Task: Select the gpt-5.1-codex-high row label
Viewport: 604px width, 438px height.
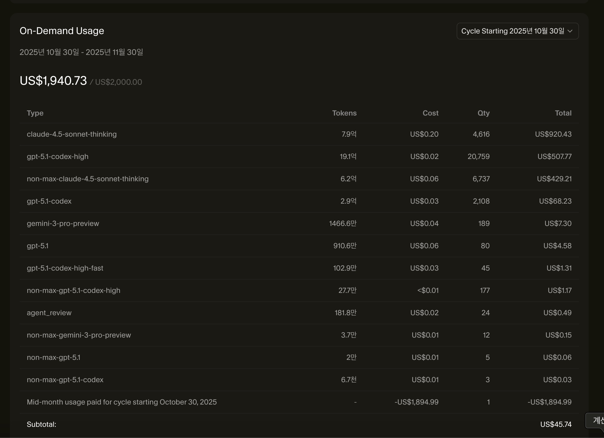Action: [x=58, y=157]
